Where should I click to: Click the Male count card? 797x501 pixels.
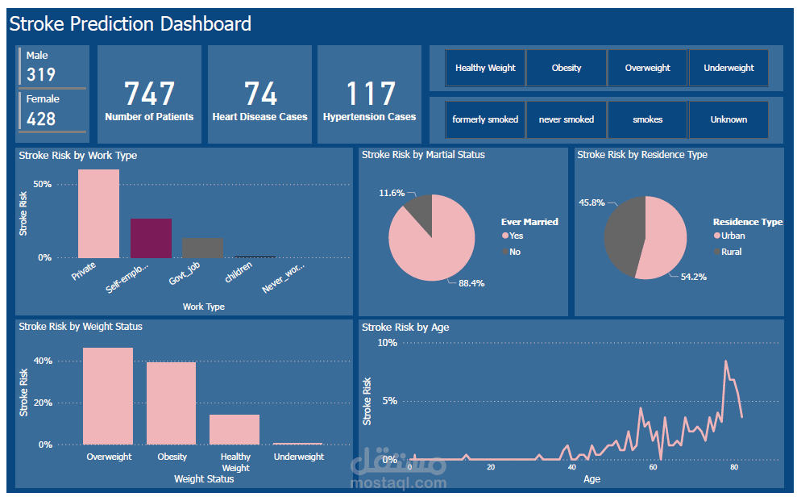(x=52, y=67)
